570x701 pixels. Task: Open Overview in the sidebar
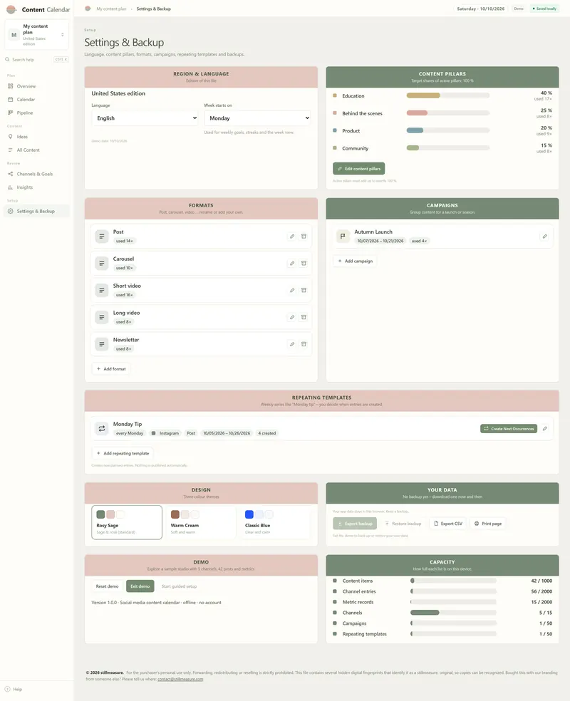point(36,85)
